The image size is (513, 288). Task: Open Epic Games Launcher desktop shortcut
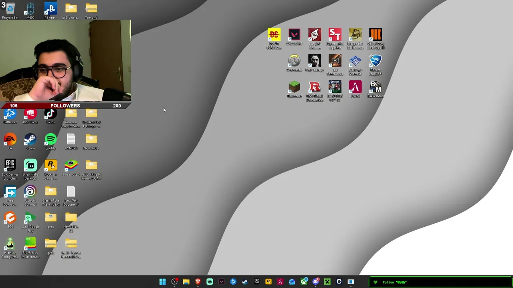[10, 170]
